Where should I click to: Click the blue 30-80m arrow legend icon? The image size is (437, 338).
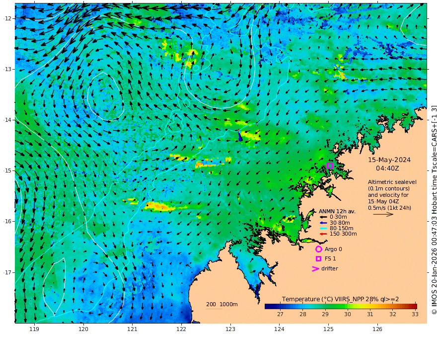[323, 223]
